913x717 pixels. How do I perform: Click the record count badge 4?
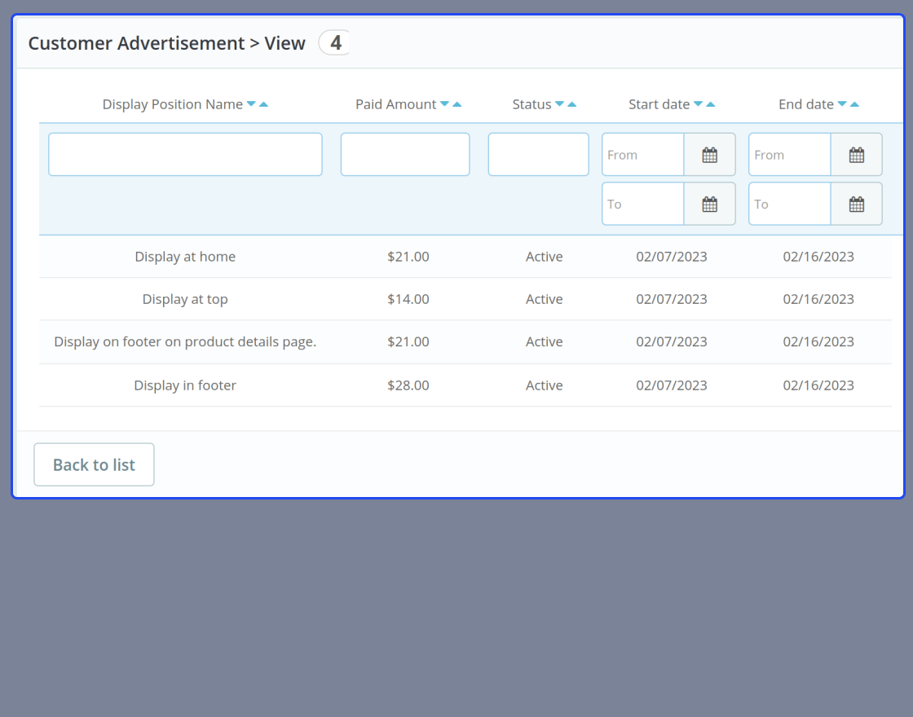pos(335,42)
